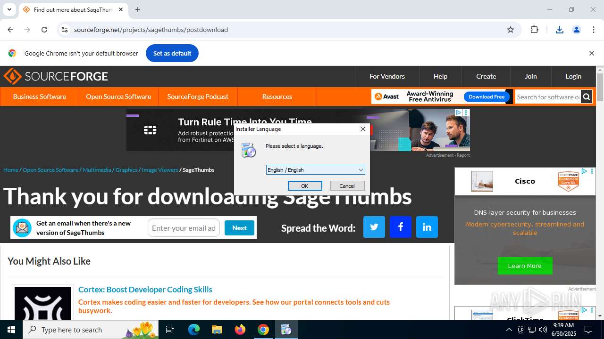Share on Facebook icon

[x=401, y=227]
